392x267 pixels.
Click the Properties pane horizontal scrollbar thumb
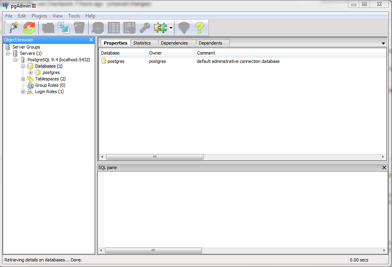pyautogui.click(x=155, y=157)
